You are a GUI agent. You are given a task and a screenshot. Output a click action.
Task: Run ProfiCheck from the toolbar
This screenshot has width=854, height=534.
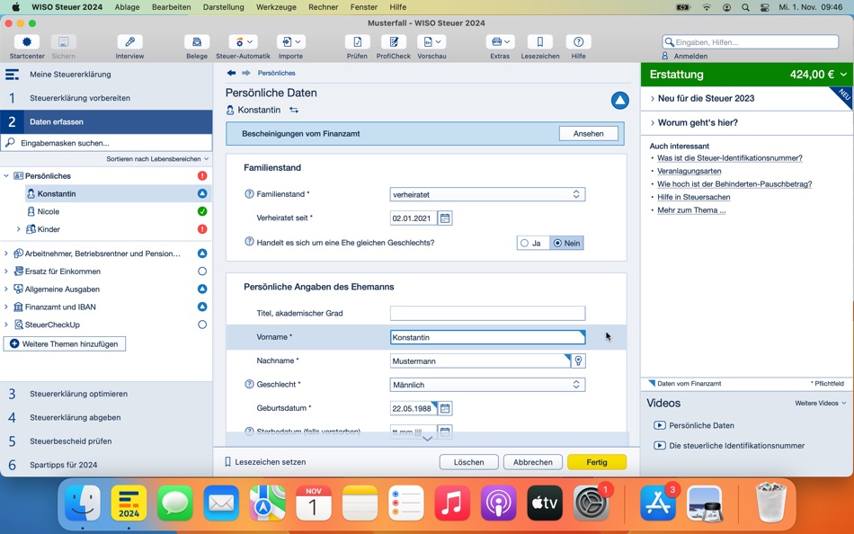coord(393,42)
